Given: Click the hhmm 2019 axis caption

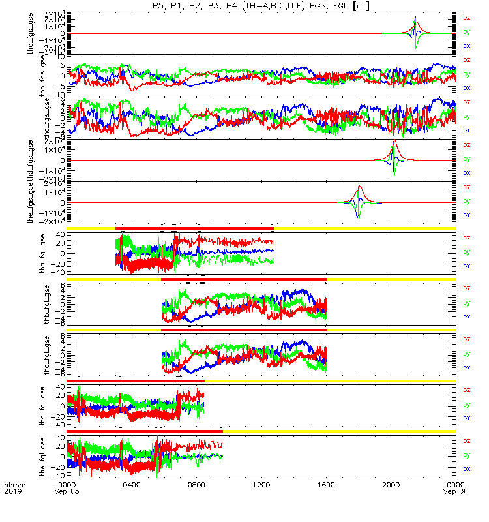Looking at the screenshot, I should pyautogui.click(x=15, y=488).
